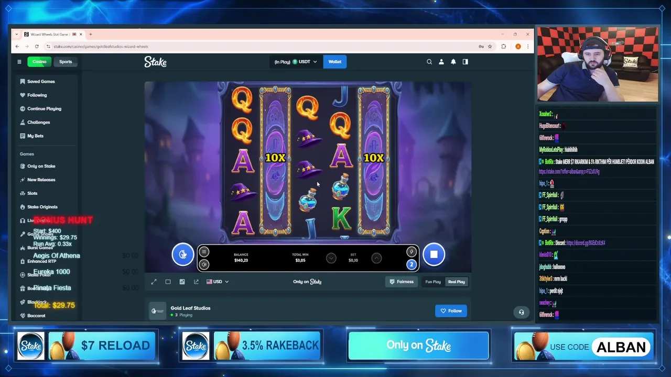Switch to Real Play mode
The width and height of the screenshot is (671, 377).
click(456, 282)
